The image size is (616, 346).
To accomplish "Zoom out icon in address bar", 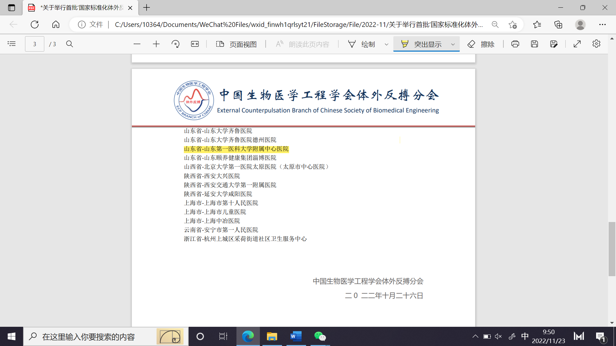I will point(495,25).
